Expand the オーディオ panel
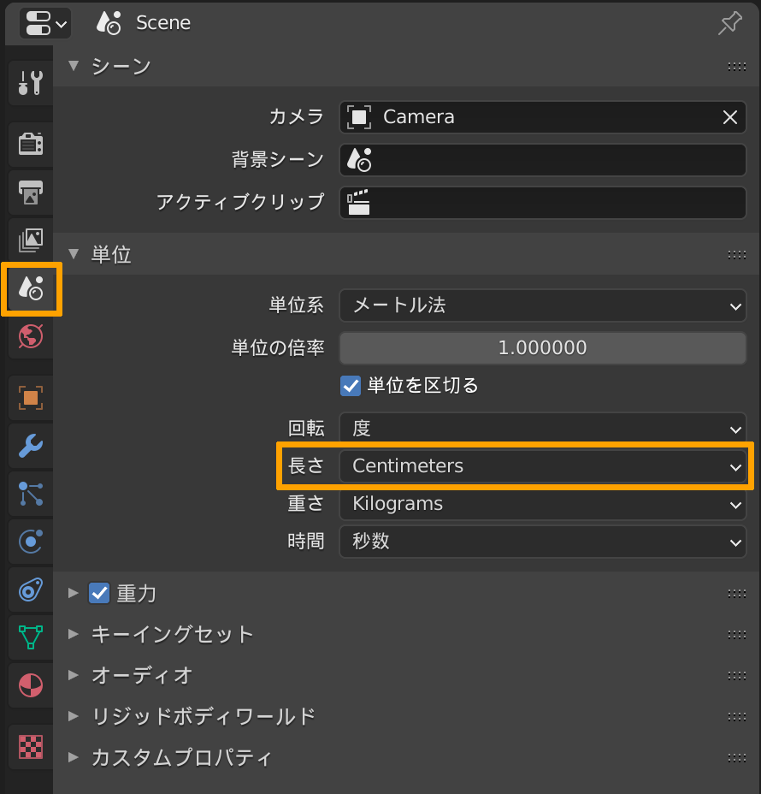Image resolution: width=761 pixels, height=794 pixels. (74, 675)
